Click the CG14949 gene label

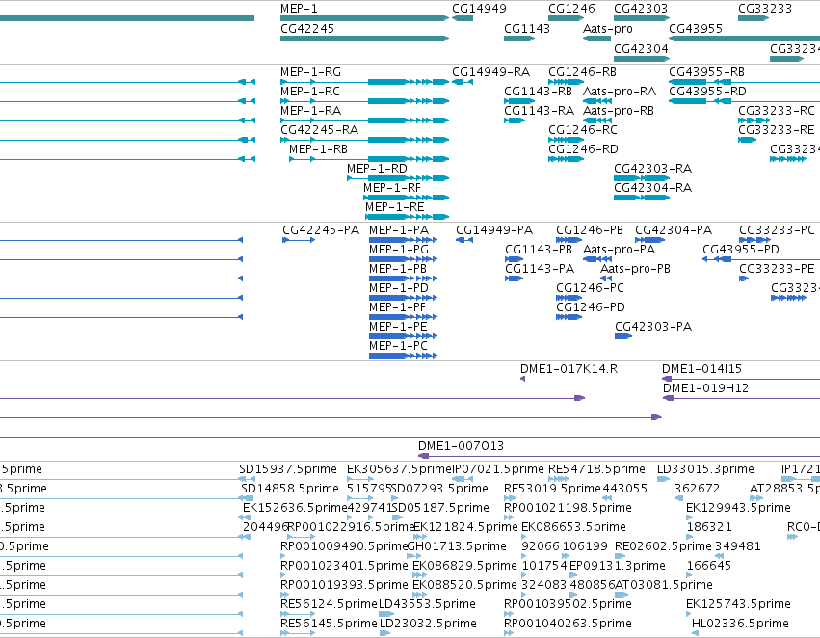pos(479,9)
